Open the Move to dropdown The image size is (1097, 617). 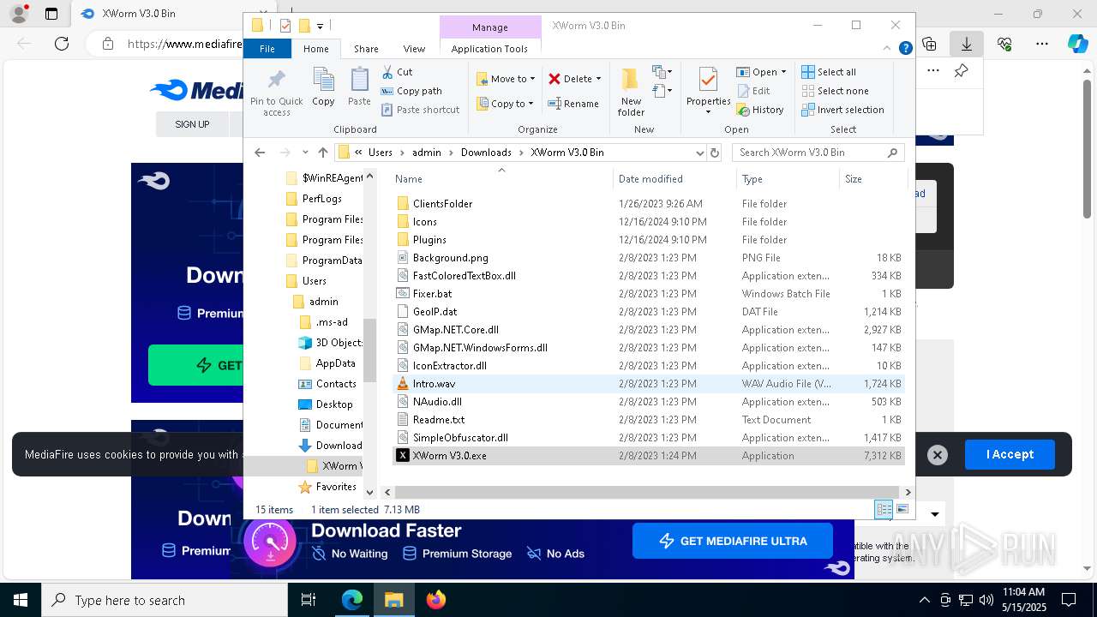[506, 79]
